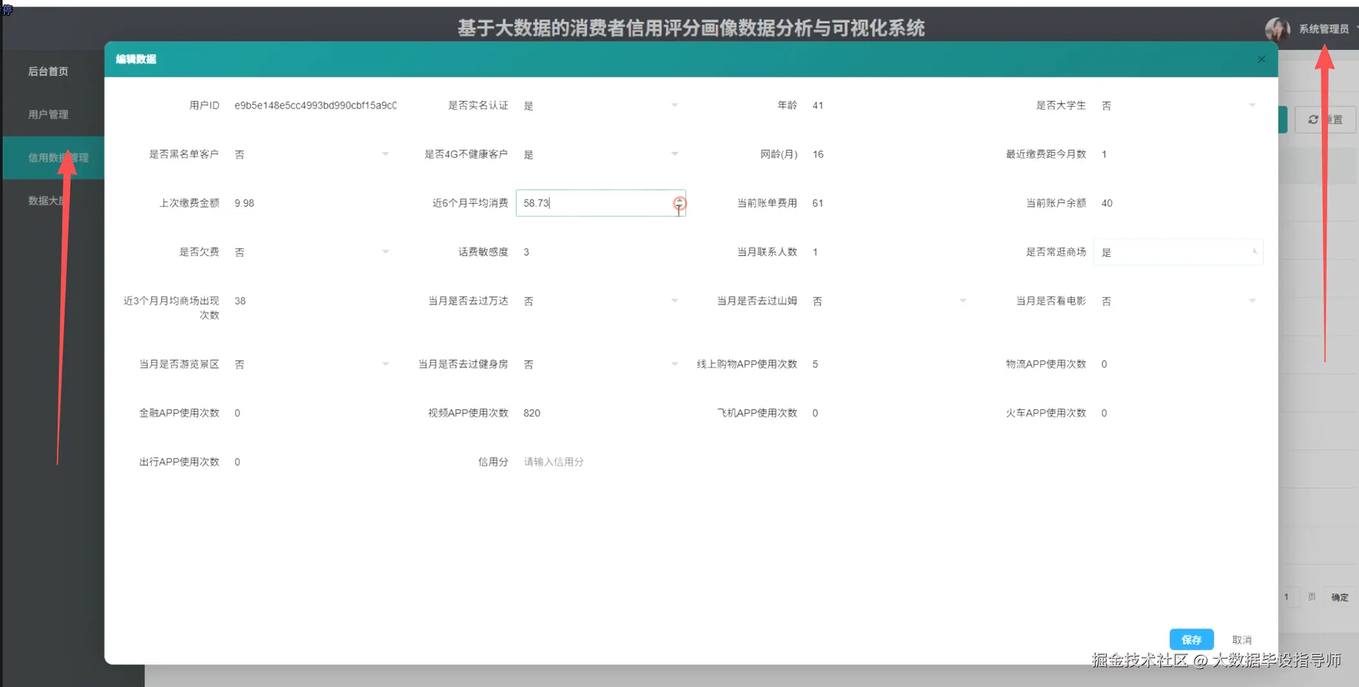Click the decrement arrow beside 近6个月平均消费
The image size is (1359, 687).
pos(679,206)
